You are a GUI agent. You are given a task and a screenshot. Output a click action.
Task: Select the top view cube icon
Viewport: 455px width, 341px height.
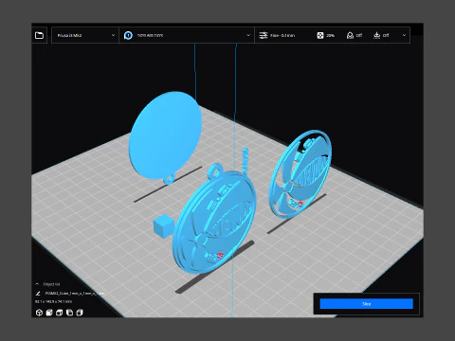coord(60,313)
